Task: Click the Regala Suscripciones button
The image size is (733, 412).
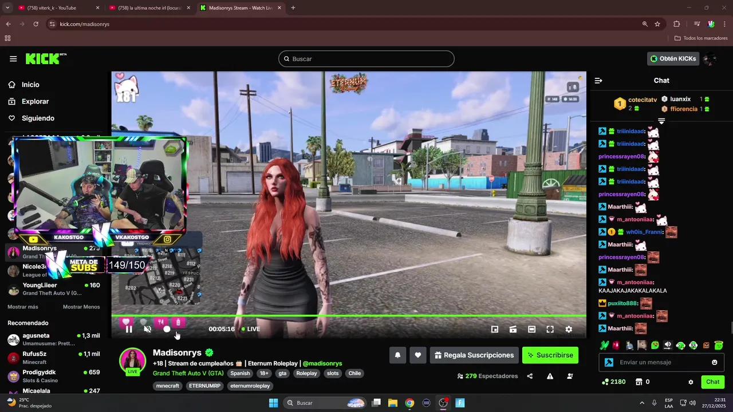Action: coord(474,355)
